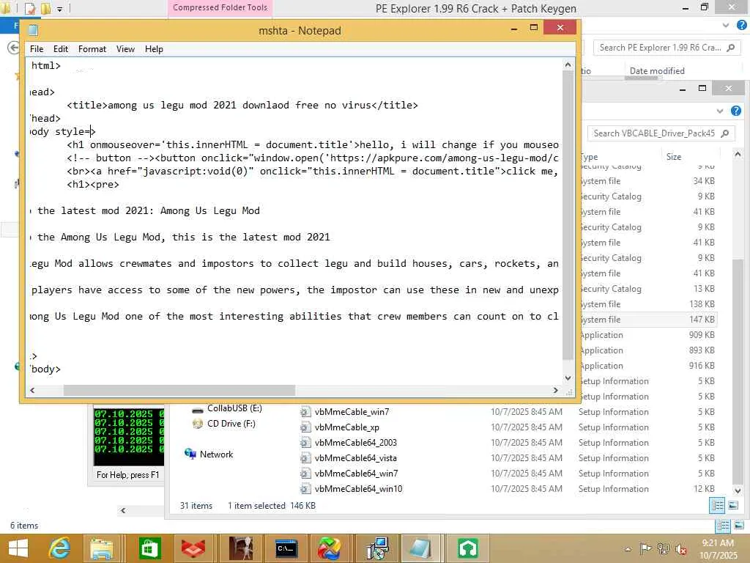Click the Notepad horizontal scrollbar thumb
This screenshot has height=563, width=750.
179,390
